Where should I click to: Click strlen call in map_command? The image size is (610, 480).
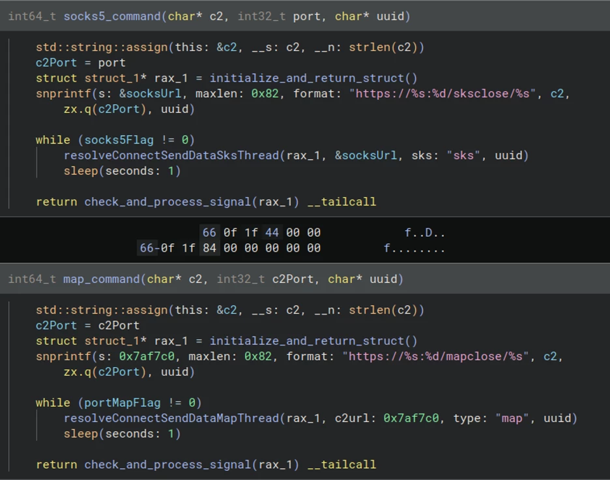tap(370, 310)
